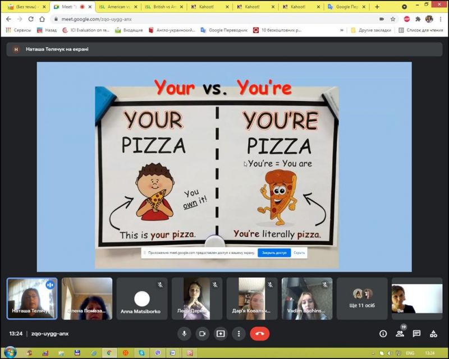The width and height of the screenshot is (449, 359).
Task: Reload the page
Action: pos(31,19)
